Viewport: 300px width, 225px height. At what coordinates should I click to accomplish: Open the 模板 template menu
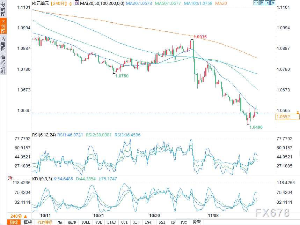tap(28, 222)
